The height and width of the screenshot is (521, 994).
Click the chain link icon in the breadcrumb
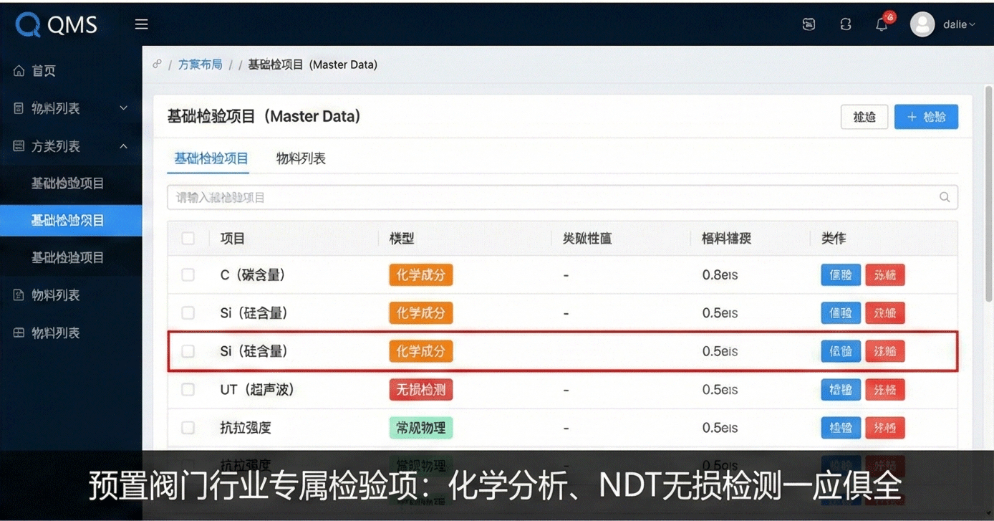[x=157, y=64]
